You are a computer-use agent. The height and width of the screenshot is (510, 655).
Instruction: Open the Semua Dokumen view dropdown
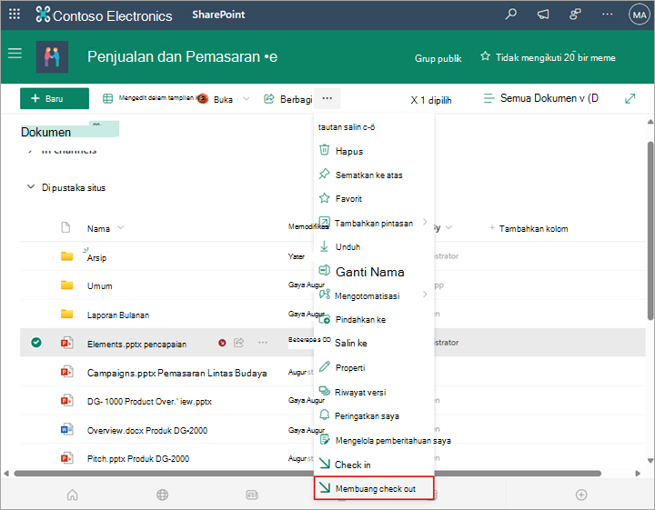click(541, 98)
